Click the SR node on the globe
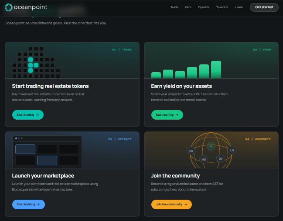 191,151
